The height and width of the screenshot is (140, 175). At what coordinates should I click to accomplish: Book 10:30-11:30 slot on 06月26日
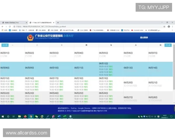click(x=111, y=99)
